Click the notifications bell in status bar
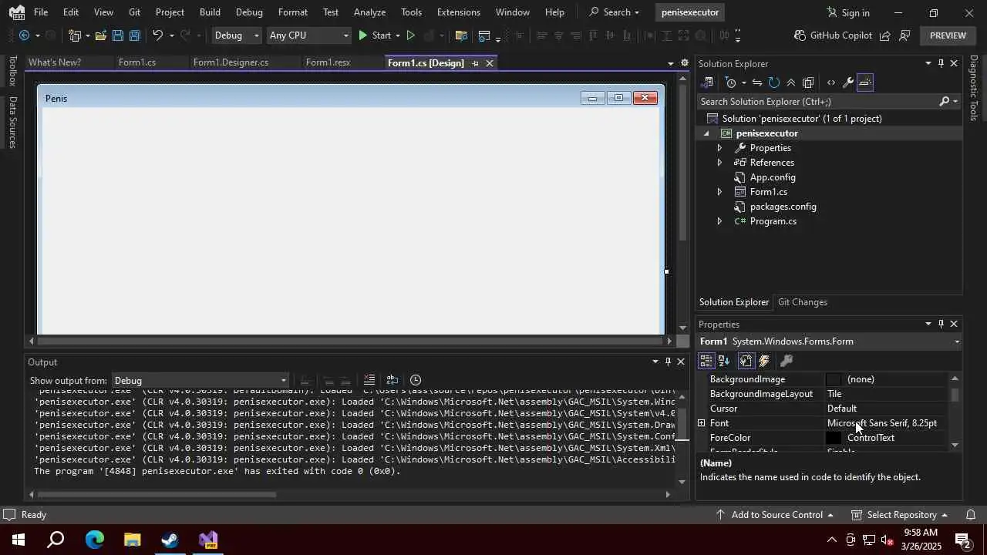 pos(971,514)
